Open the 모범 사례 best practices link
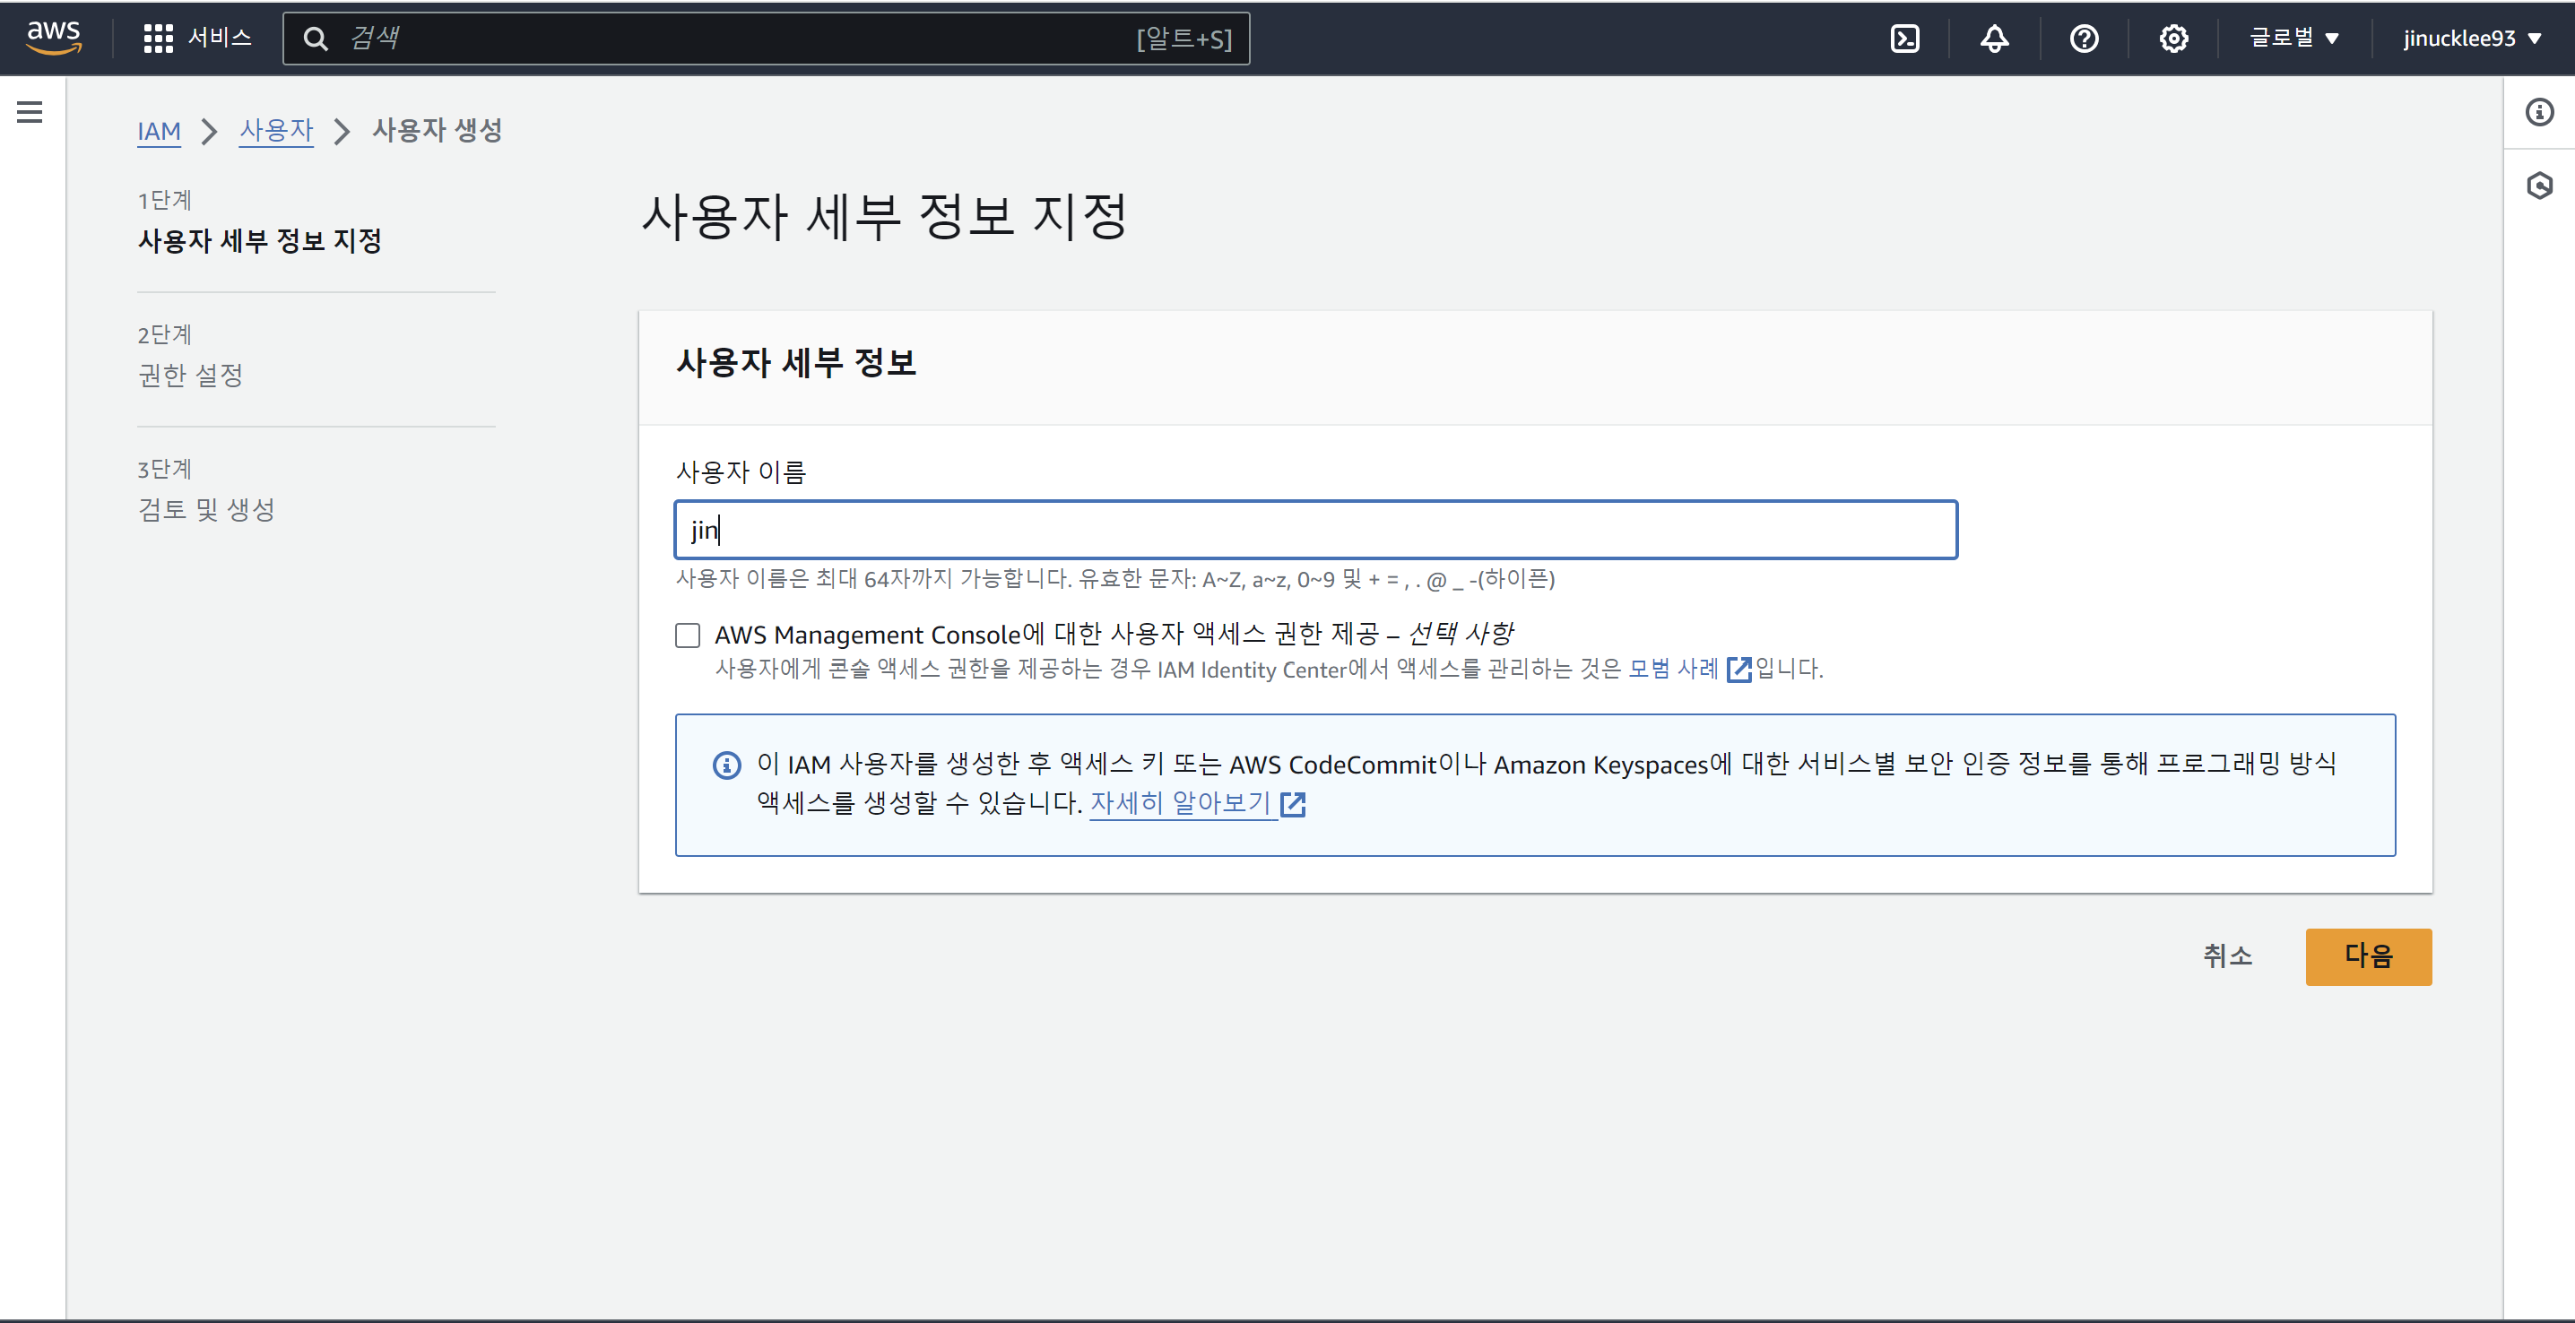The image size is (2575, 1323). pos(1689,669)
